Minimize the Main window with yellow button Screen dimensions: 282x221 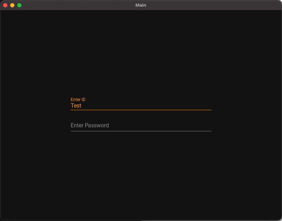(x=12, y=5)
